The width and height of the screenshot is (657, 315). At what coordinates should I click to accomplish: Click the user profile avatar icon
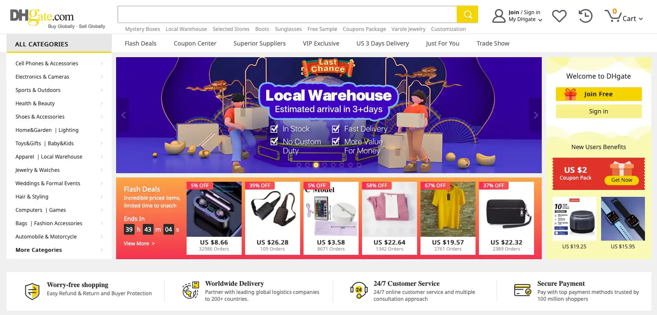(499, 16)
